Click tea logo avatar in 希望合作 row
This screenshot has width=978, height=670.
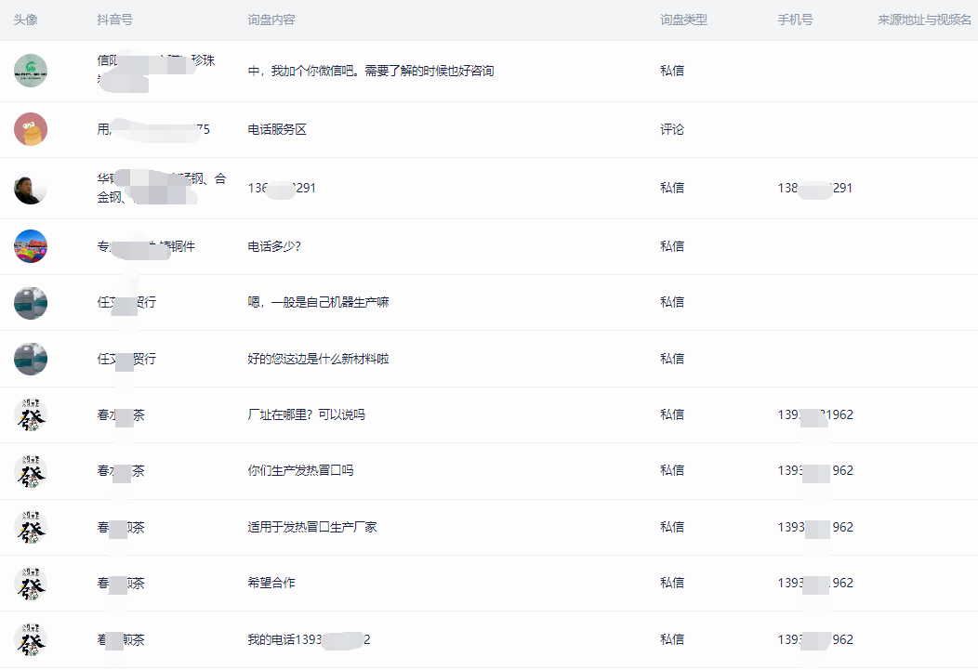point(31,584)
